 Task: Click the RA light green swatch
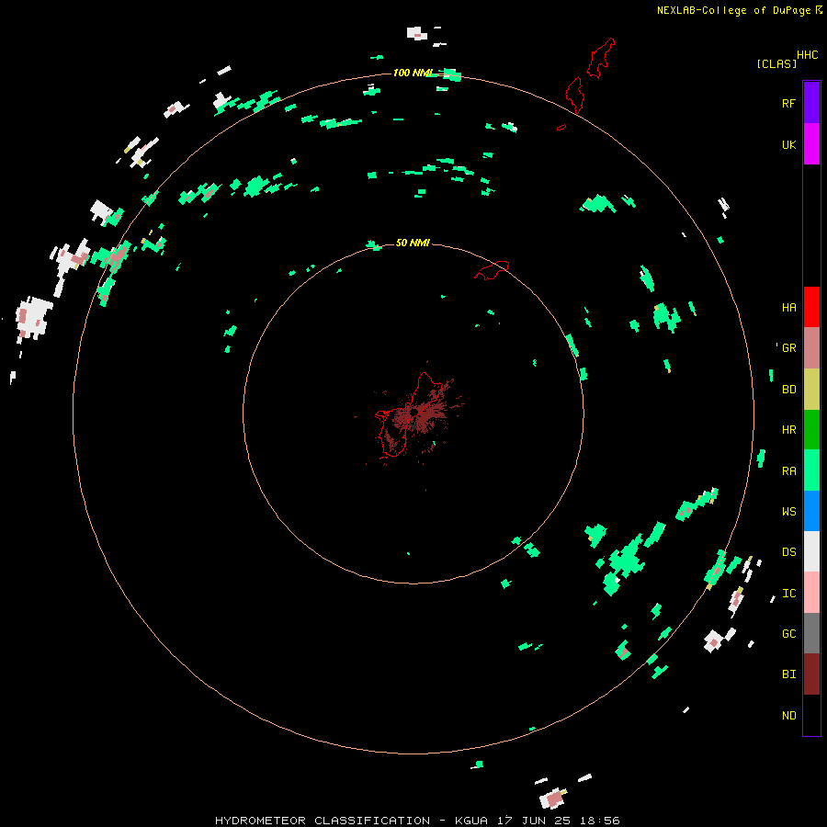pos(811,470)
